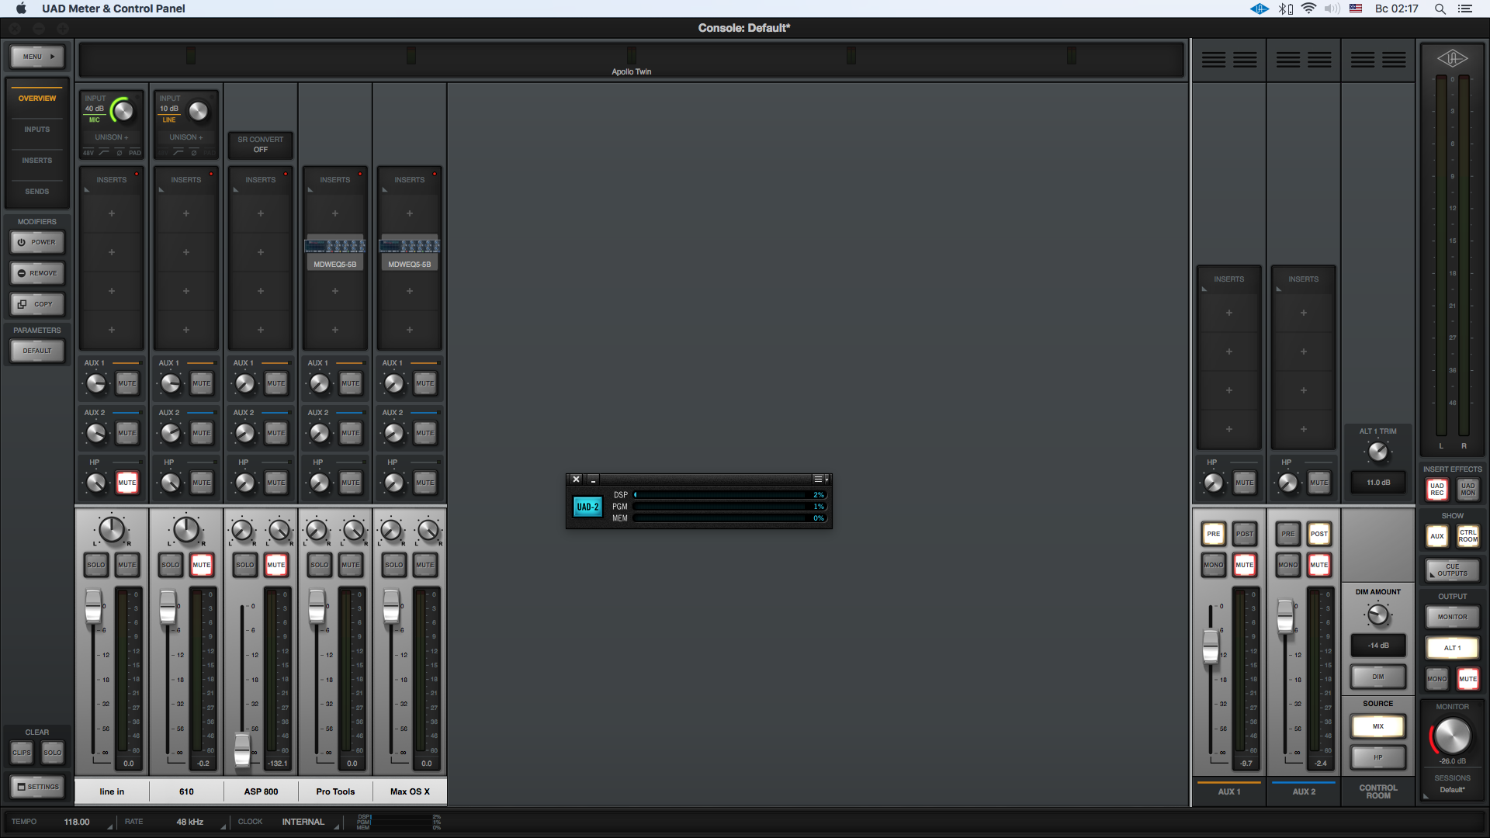Click the DEFAULT parameters button
This screenshot has width=1490, height=838.
point(37,351)
